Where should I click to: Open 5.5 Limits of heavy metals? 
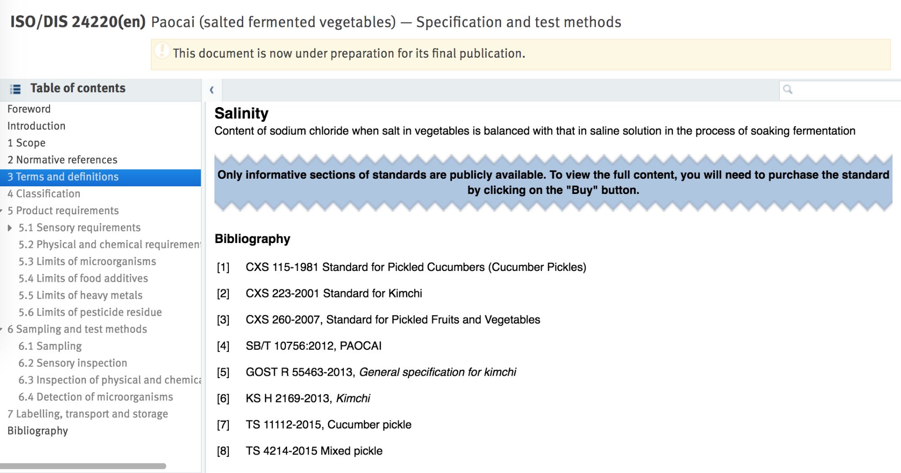coord(80,295)
